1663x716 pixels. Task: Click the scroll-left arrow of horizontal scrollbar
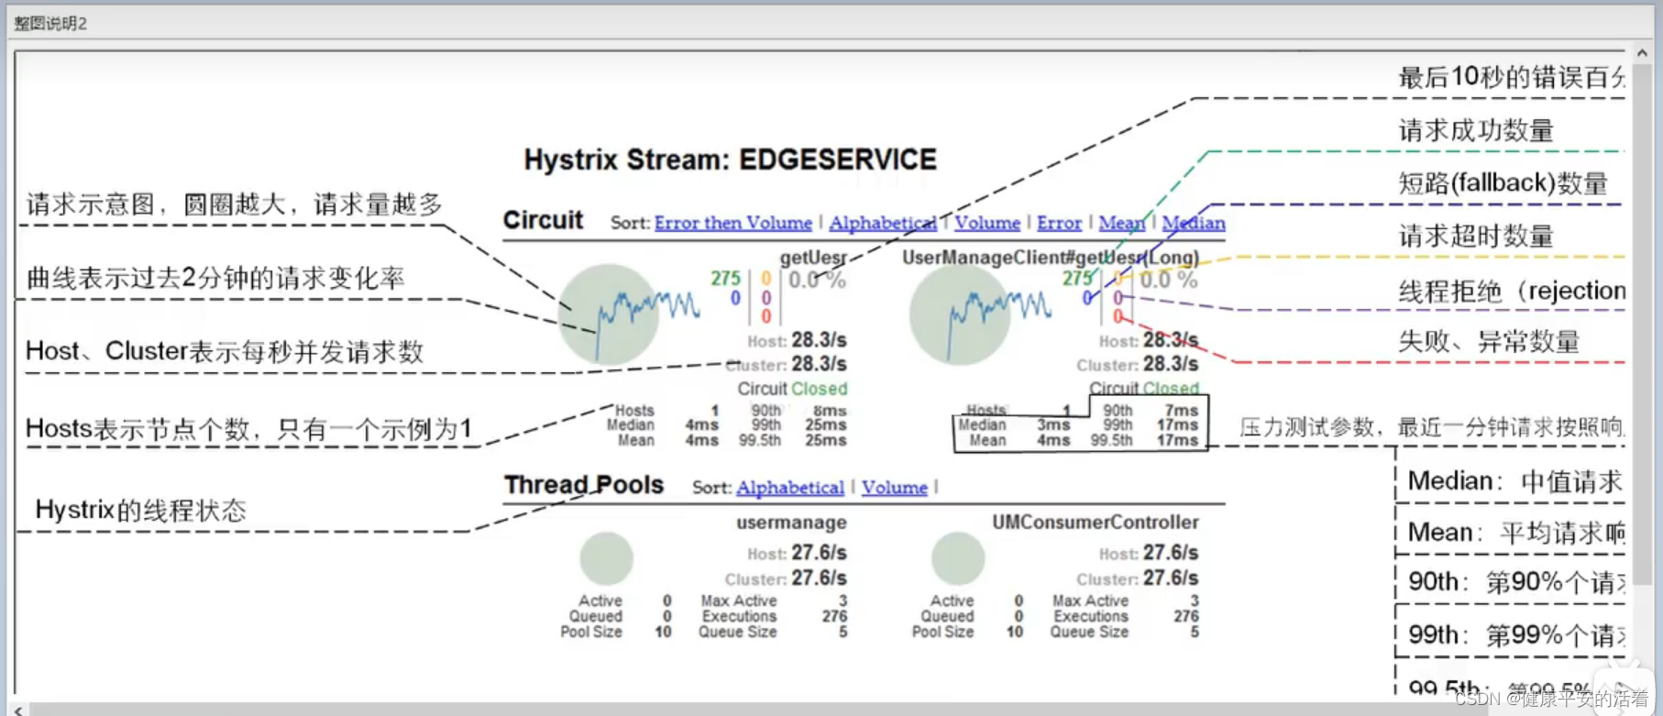(x=18, y=710)
